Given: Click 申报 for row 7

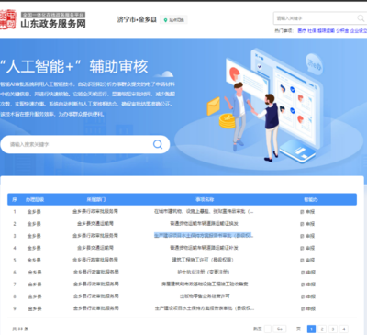Looking at the screenshot, I should (307, 285).
